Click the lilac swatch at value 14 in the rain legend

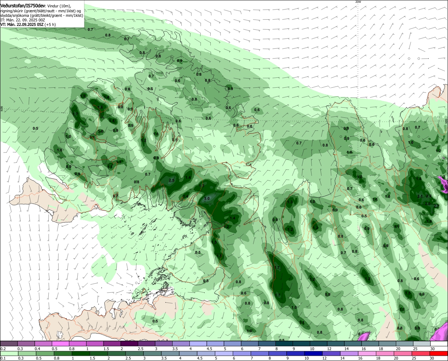point(349,354)
